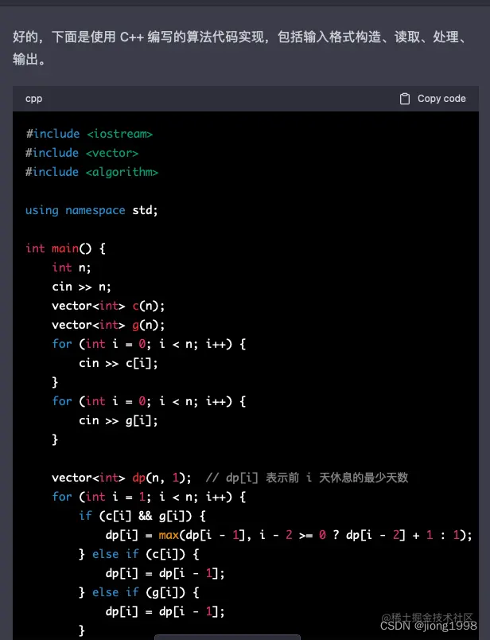Image resolution: width=490 pixels, height=640 pixels.
Task: Click the cin >> g[i]; line
Action: point(119,420)
